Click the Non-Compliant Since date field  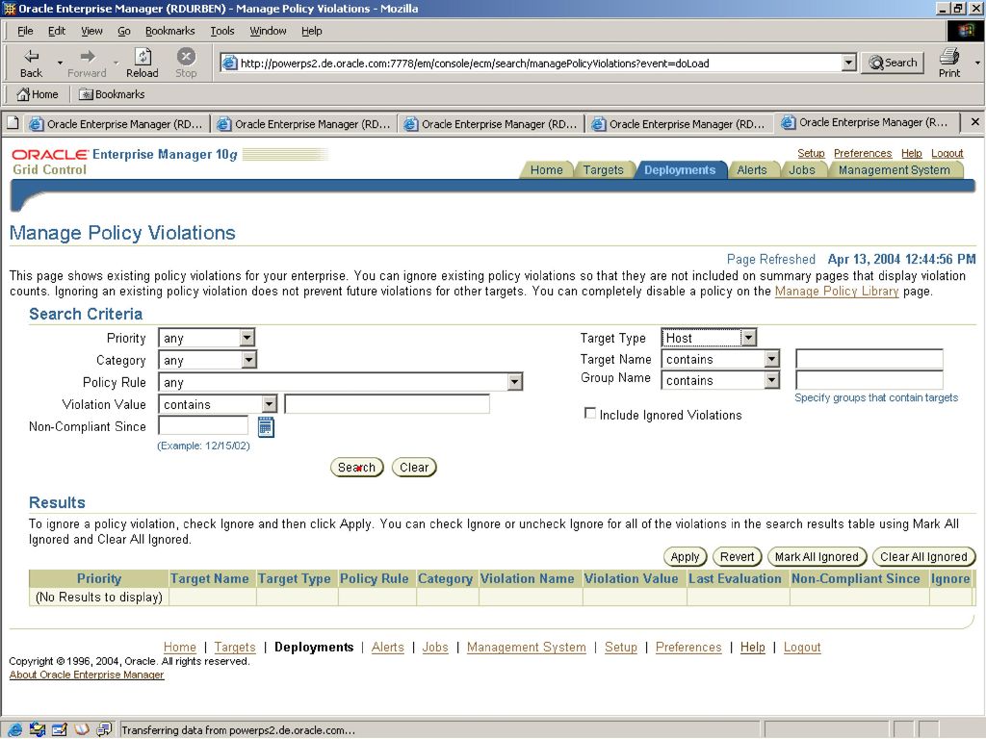click(203, 425)
